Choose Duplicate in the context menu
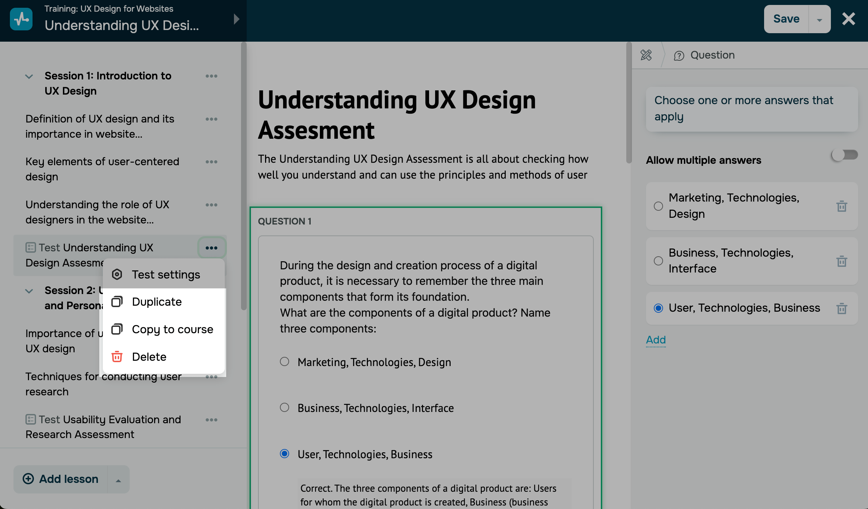This screenshot has width=868, height=509. [x=164, y=302]
